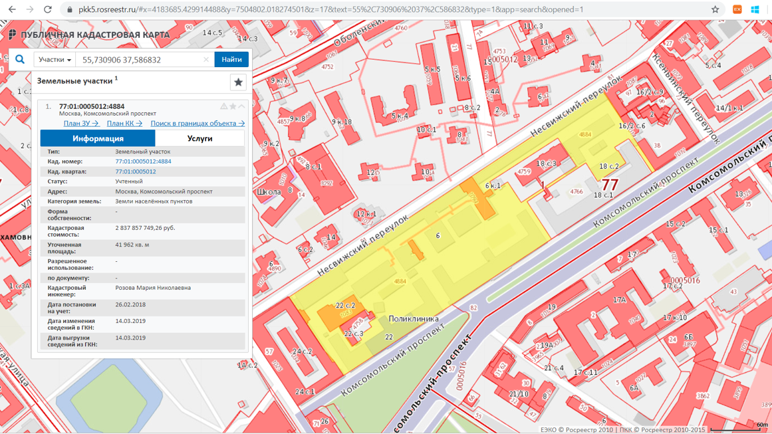Click building 8 с.1 on map

[314, 167]
